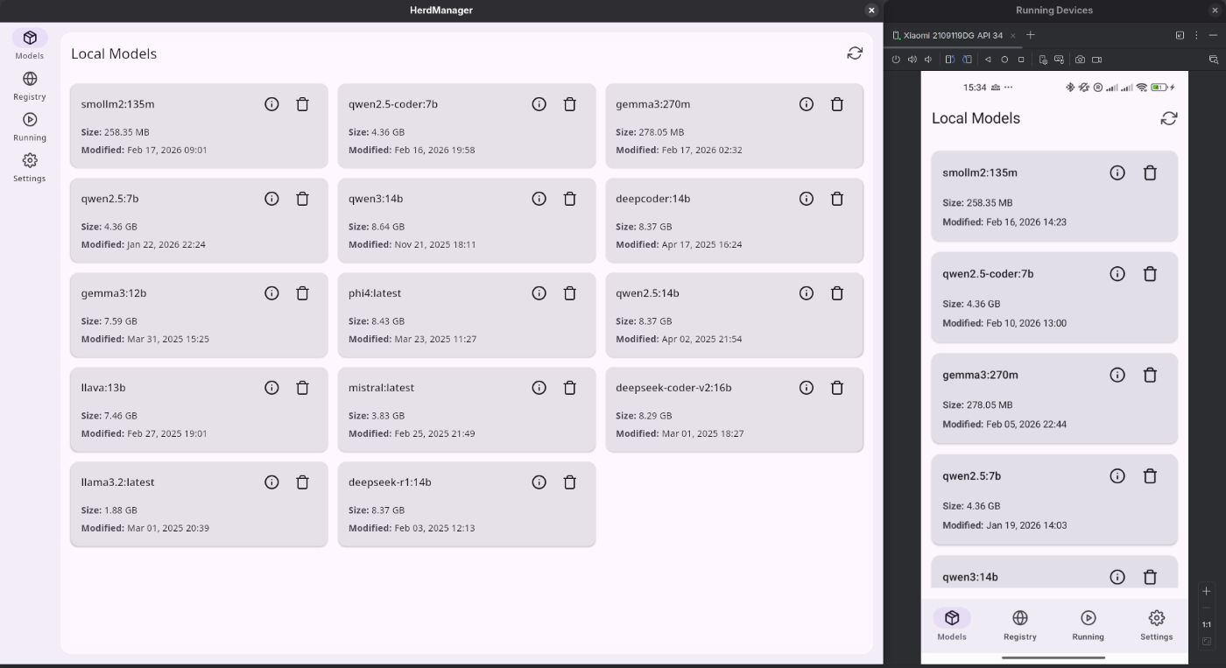Open info for deepseek-coder-v2:16b model
This screenshot has height=668, width=1226.
[x=807, y=388]
